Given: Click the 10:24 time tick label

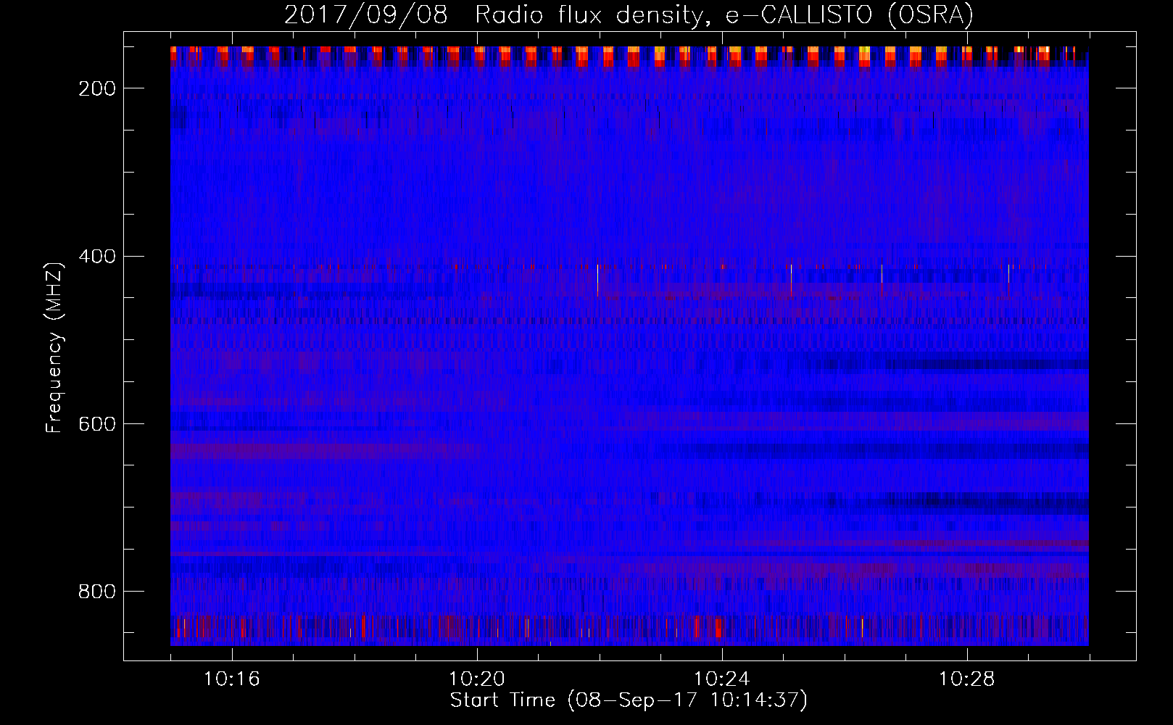Looking at the screenshot, I should tap(722, 679).
